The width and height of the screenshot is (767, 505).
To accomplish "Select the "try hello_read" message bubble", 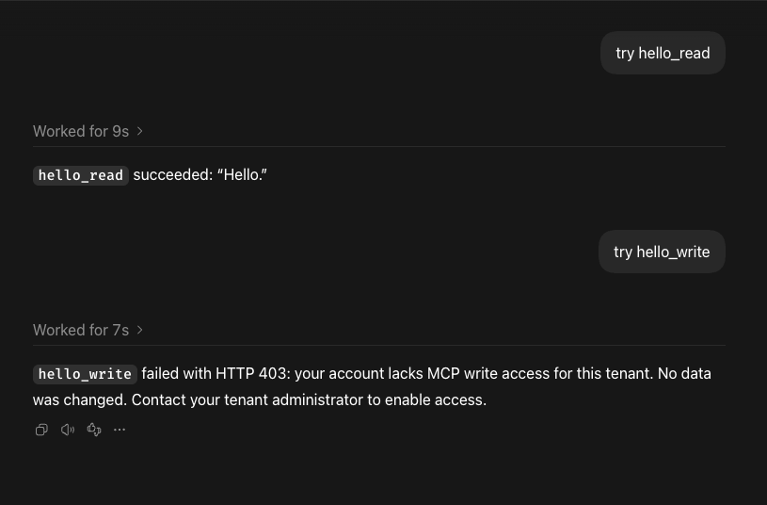I will [x=663, y=53].
